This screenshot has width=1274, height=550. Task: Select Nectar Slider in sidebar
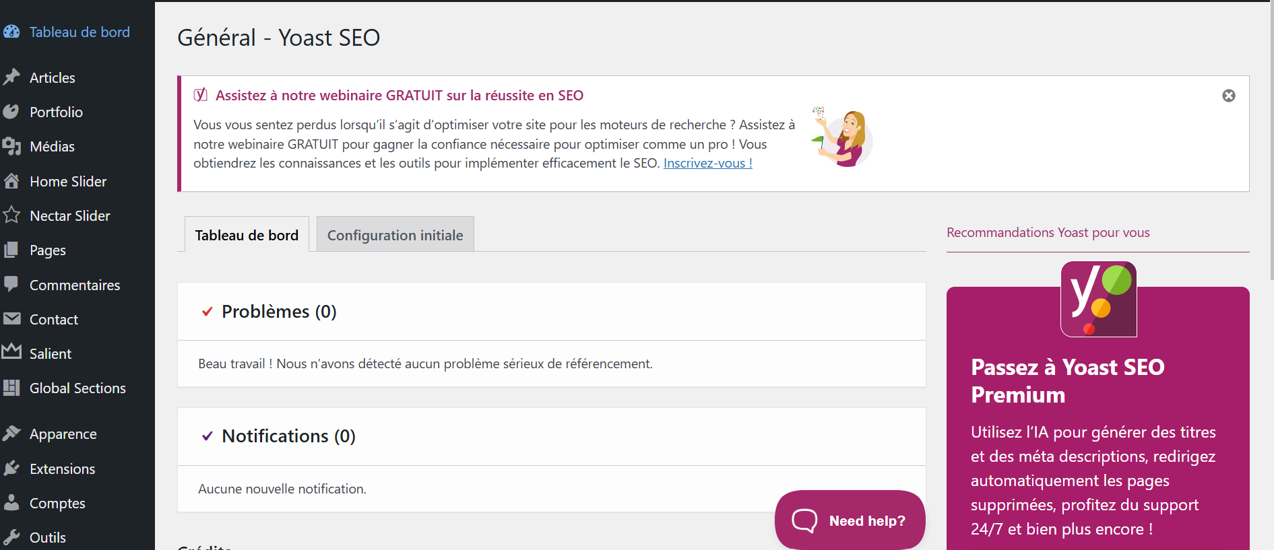(x=70, y=215)
